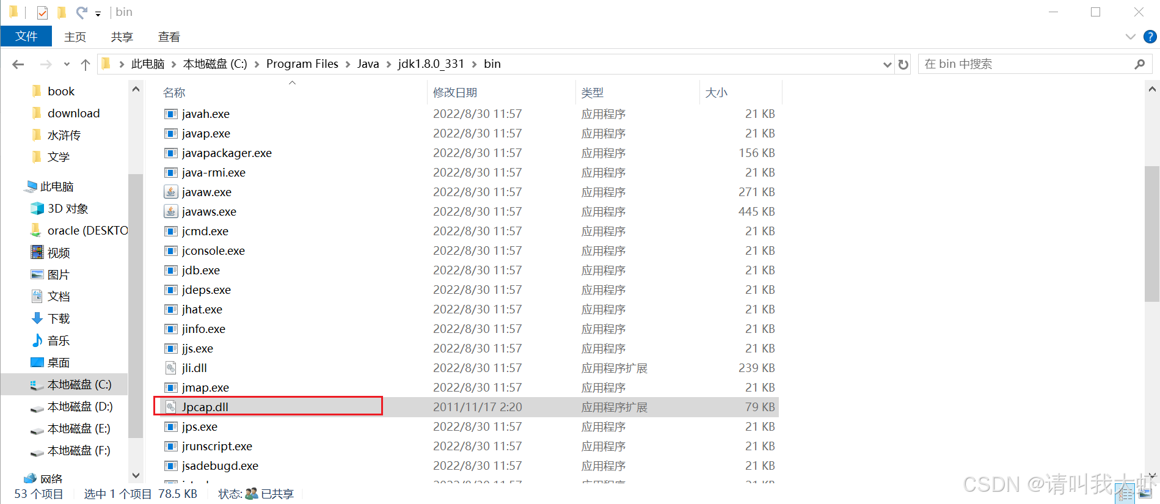
Task: Select the jmap.exe file name
Action: click(x=205, y=388)
